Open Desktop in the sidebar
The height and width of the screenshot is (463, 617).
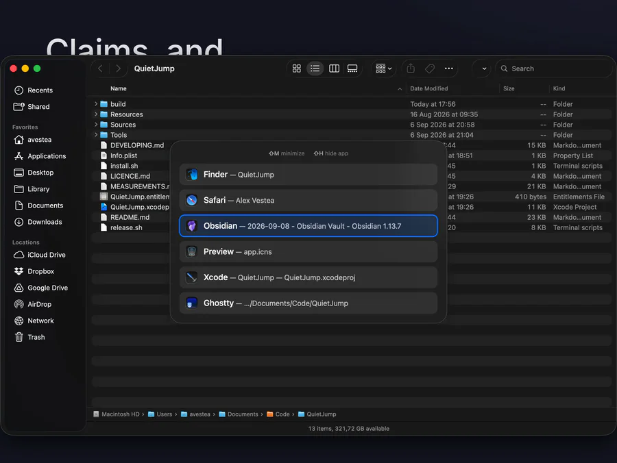34,173
